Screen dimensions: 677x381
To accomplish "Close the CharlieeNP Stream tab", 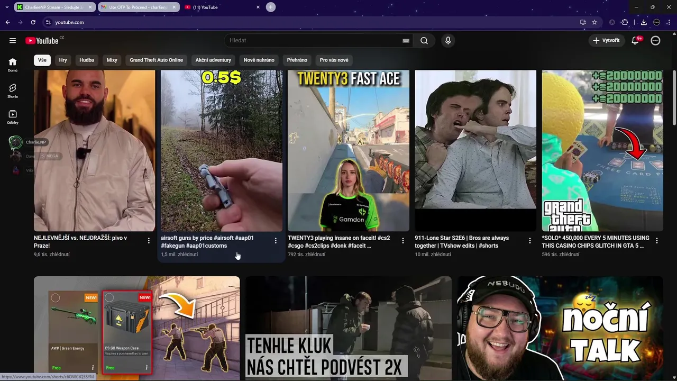I will [x=90, y=7].
